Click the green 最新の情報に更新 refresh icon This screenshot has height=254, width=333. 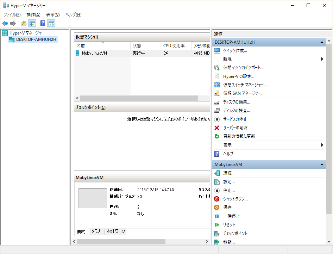tap(216, 136)
